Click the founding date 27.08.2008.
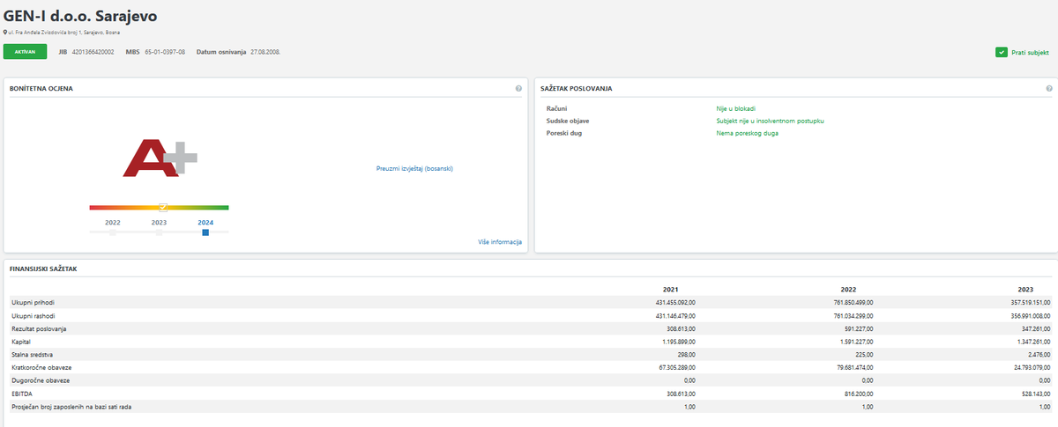The width and height of the screenshot is (1058, 427). pyautogui.click(x=265, y=52)
